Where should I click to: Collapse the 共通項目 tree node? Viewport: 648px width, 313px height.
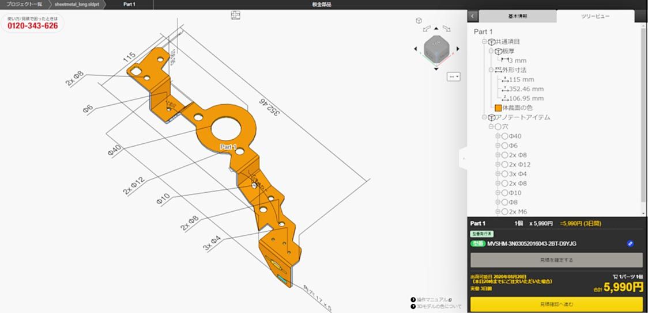point(484,41)
